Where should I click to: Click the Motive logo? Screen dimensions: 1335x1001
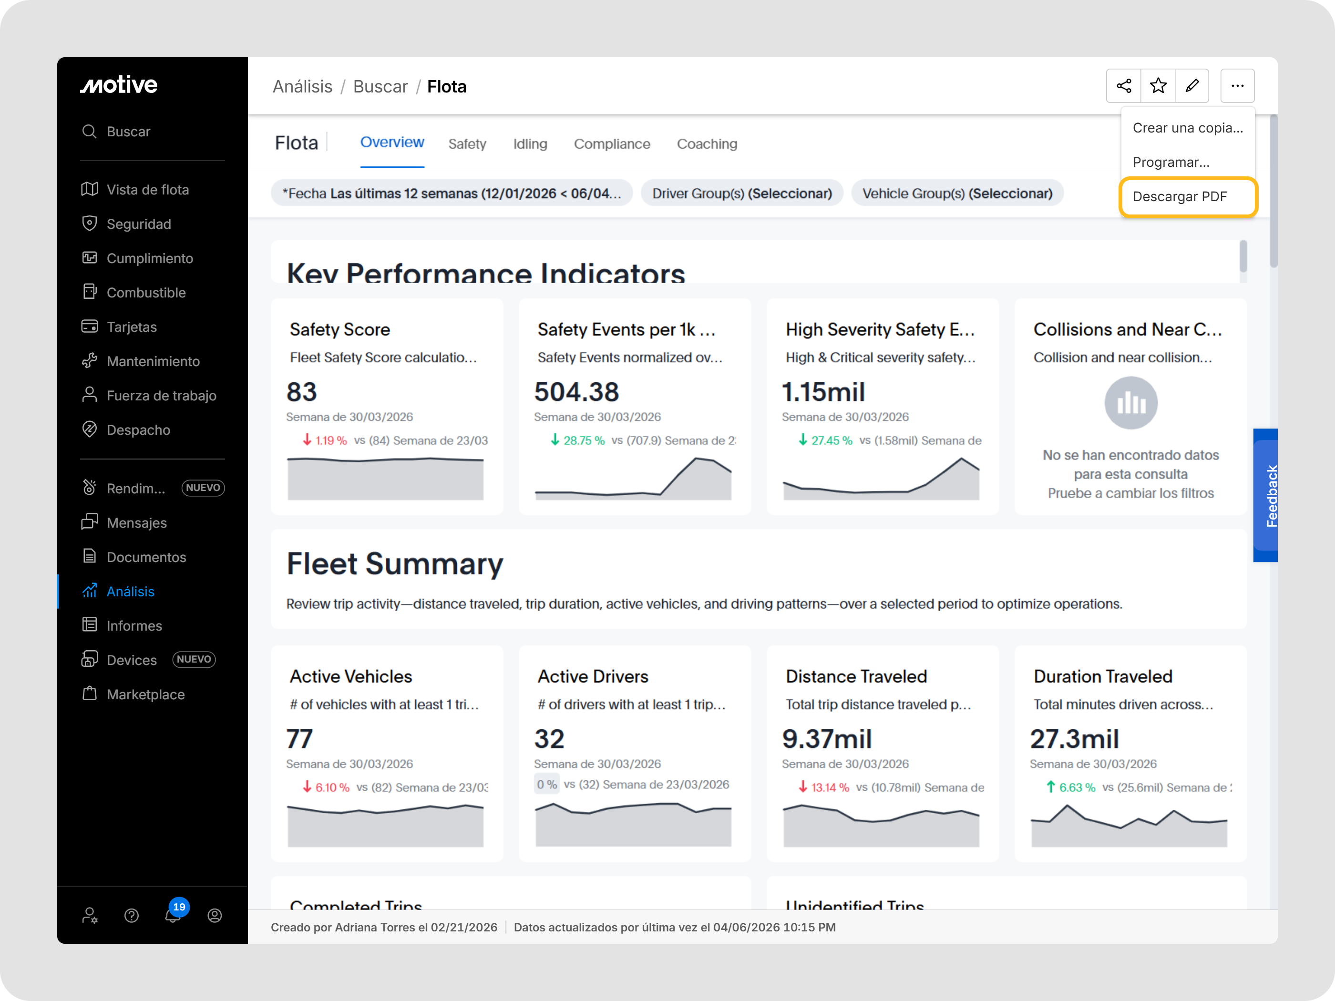pos(120,85)
